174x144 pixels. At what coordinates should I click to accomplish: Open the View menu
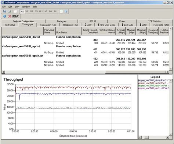point(17,7)
